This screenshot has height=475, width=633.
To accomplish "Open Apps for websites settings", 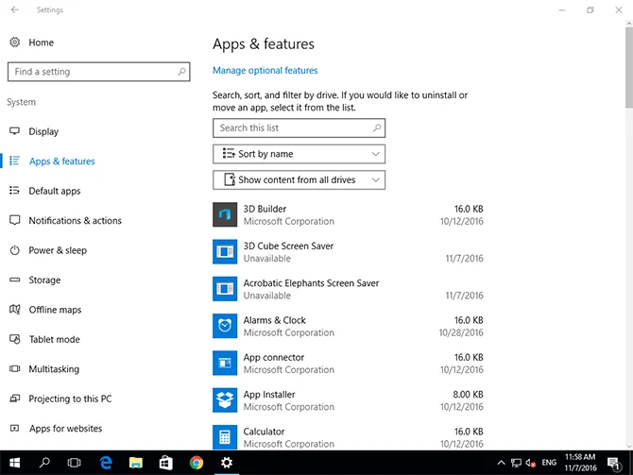I will click(65, 428).
